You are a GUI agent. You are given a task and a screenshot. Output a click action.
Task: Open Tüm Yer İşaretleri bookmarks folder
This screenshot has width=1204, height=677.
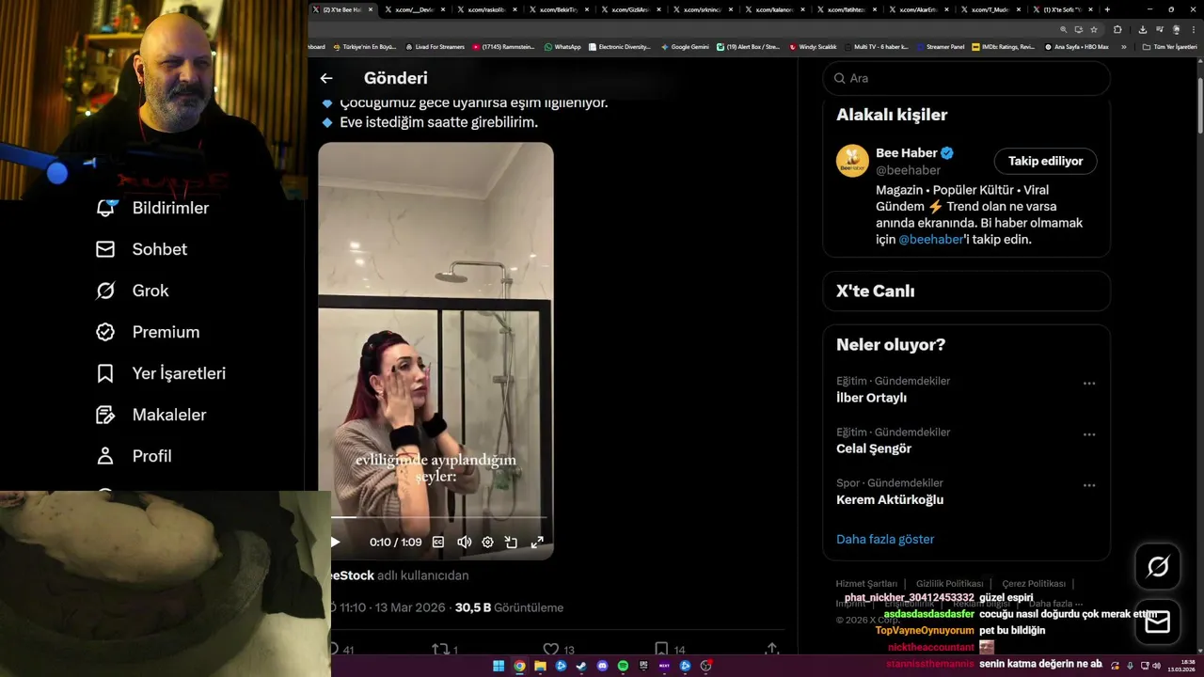tap(1169, 46)
